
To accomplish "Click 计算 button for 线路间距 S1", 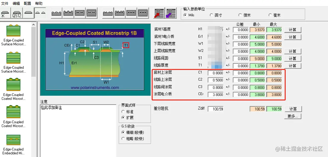I will pos(292,59).
